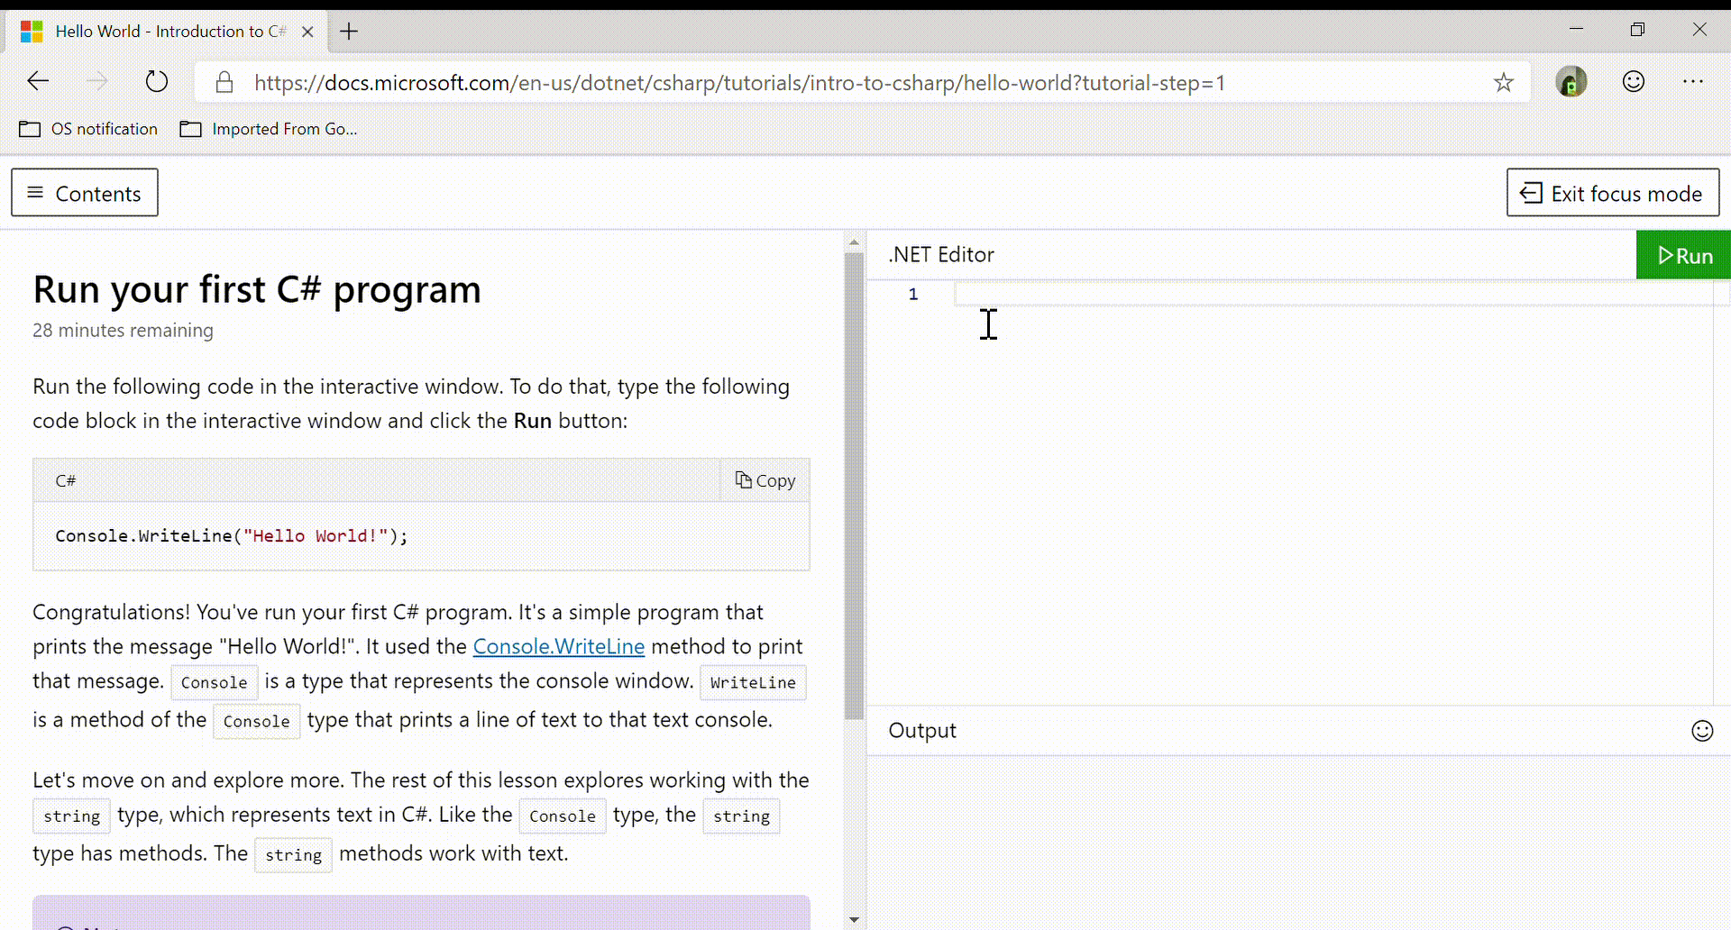This screenshot has width=1731, height=930.
Task: Select the Hello World - Introduction to C# tab
Action: pyautogui.click(x=168, y=32)
